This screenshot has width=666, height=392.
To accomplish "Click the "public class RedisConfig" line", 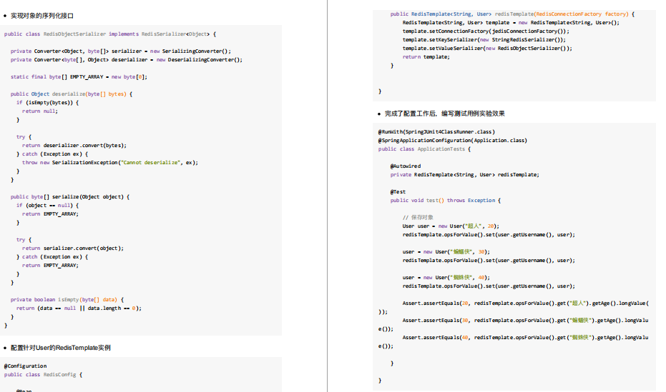I will [44, 375].
